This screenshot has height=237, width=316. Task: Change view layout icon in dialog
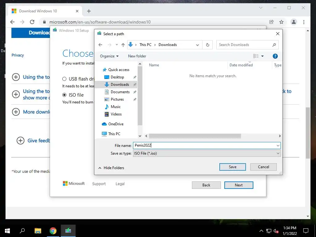coord(256,56)
